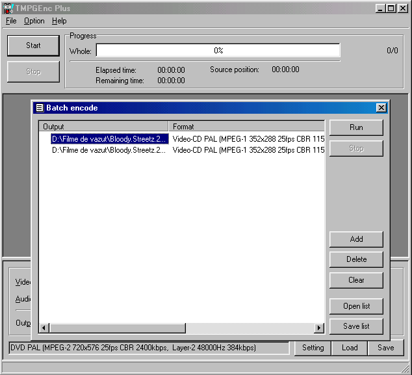Click the Batch encode dialog icon
The height and width of the screenshot is (375, 412).
click(40, 108)
